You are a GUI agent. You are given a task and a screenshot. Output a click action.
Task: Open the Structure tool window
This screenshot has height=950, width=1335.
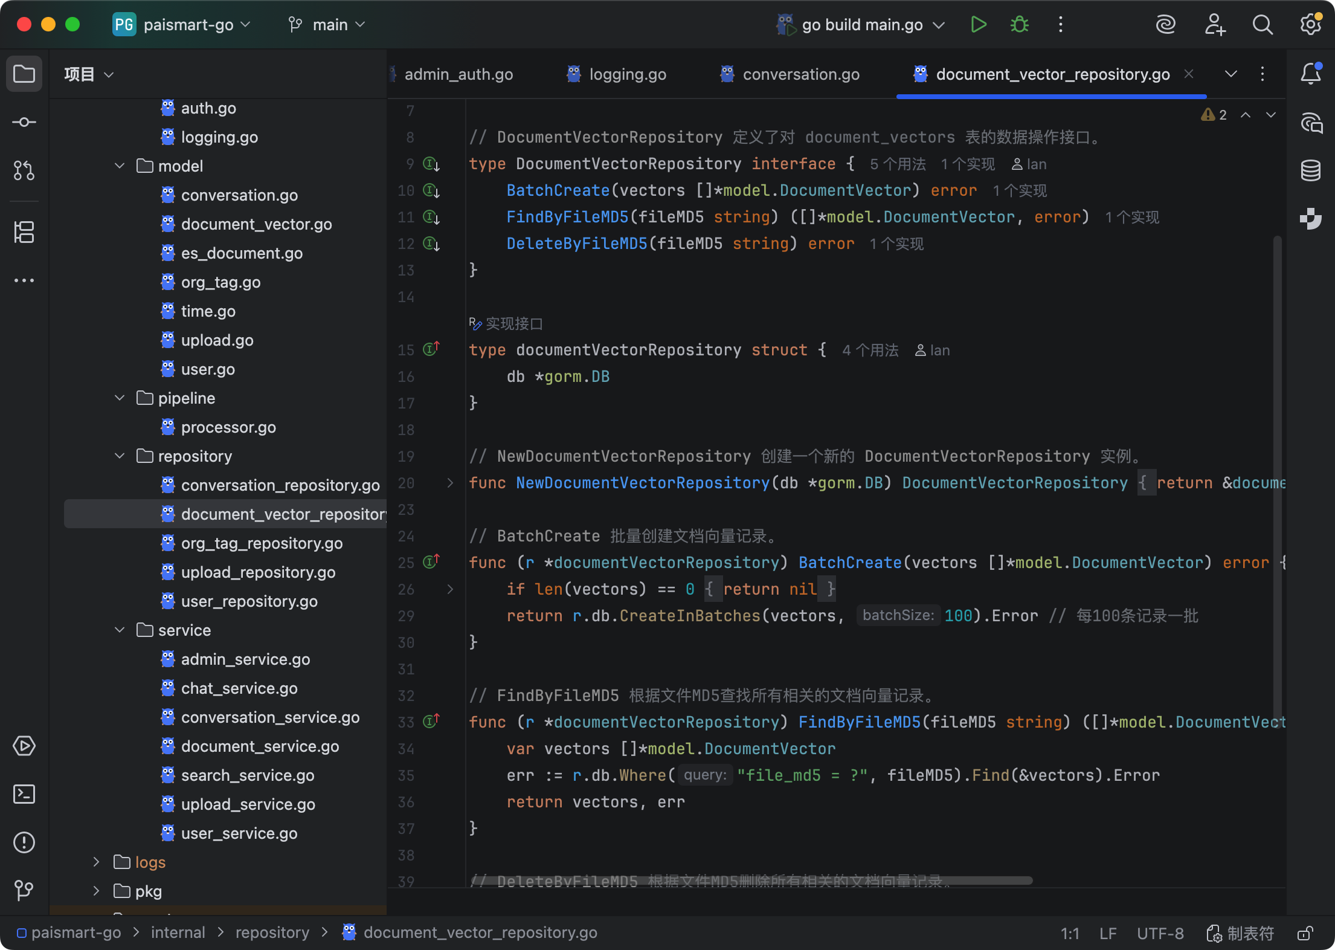pyautogui.click(x=24, y=232)
